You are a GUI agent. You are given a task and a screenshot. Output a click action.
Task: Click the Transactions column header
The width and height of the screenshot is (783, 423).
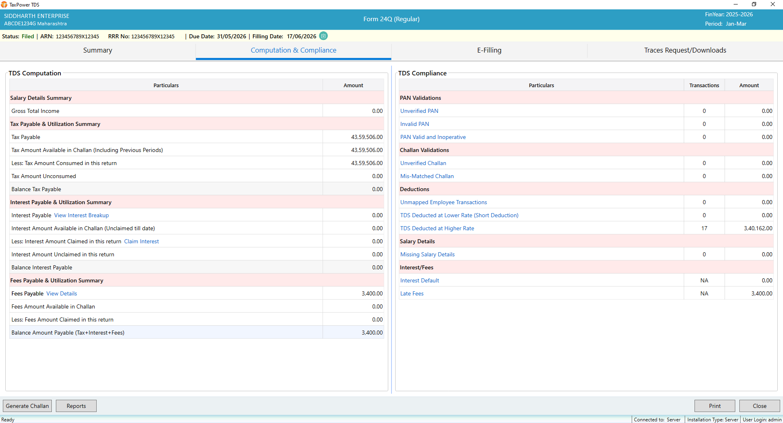pyautogui.click(x=704, y=85)
